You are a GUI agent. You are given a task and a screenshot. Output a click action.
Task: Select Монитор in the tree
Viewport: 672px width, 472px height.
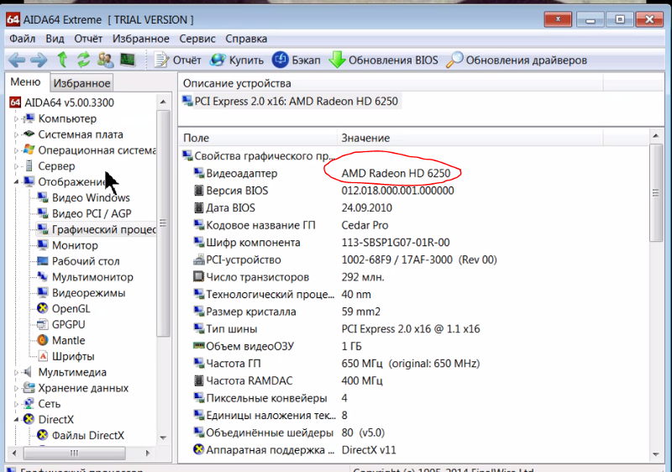pyautogui.click(x=67, y=245)
